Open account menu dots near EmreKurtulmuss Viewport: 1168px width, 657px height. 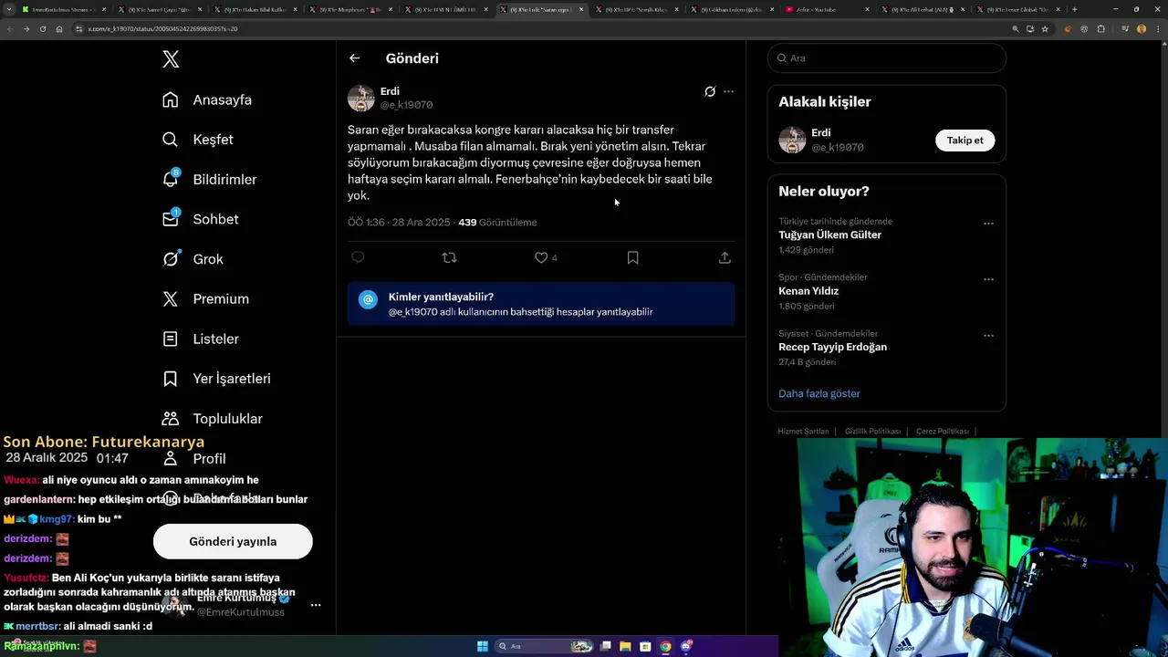point(316,605)
